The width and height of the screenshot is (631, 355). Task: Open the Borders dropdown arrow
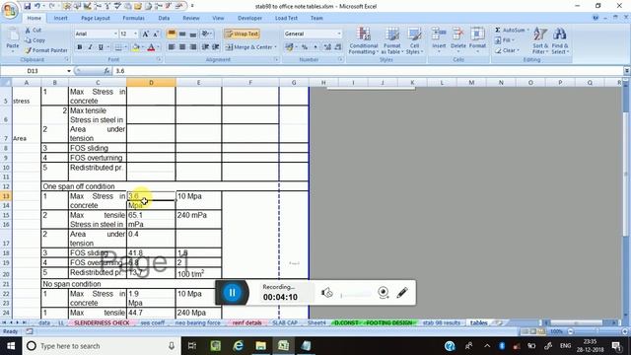pos(125,47)
